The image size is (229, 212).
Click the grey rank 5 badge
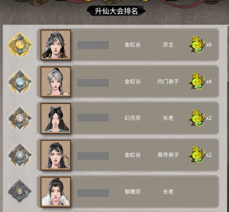(x=20, y=191)
